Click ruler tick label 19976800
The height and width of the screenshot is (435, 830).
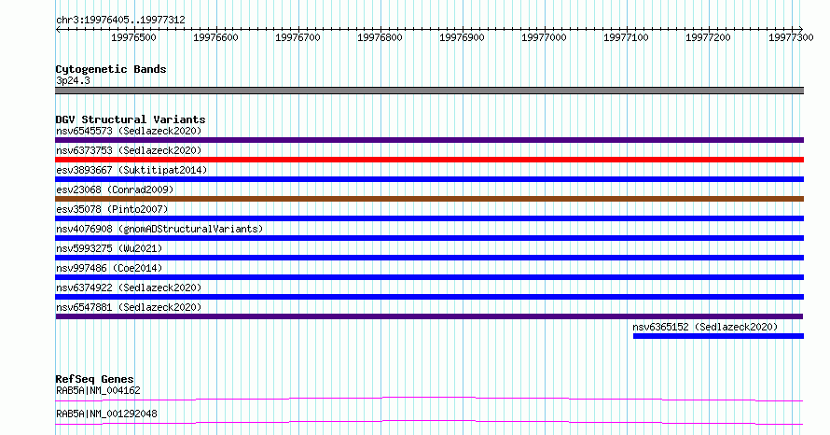click(x=380, y=37)
